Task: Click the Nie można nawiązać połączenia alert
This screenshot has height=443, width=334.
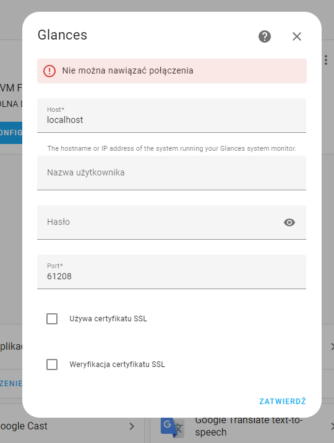Action: [172, 71]
